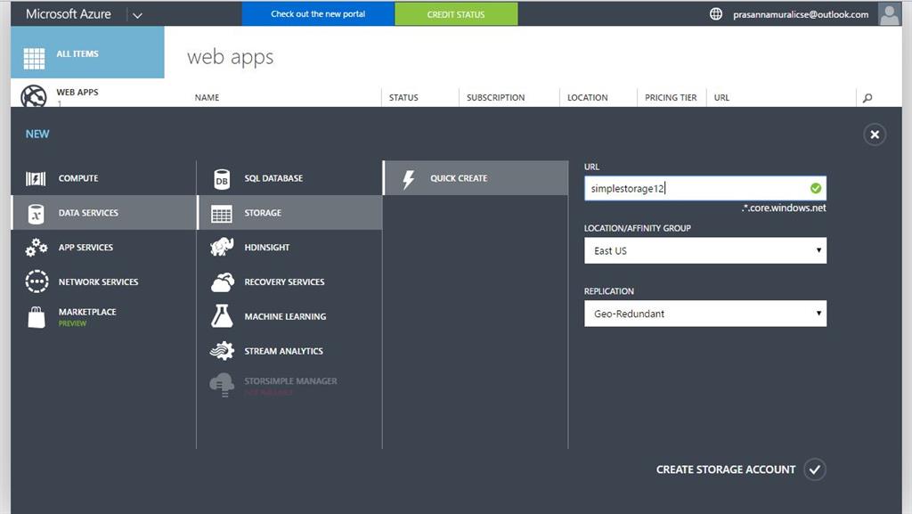Open Web Apps sidebar label
The image size is (912, 514).
click(x=77, y=92)
